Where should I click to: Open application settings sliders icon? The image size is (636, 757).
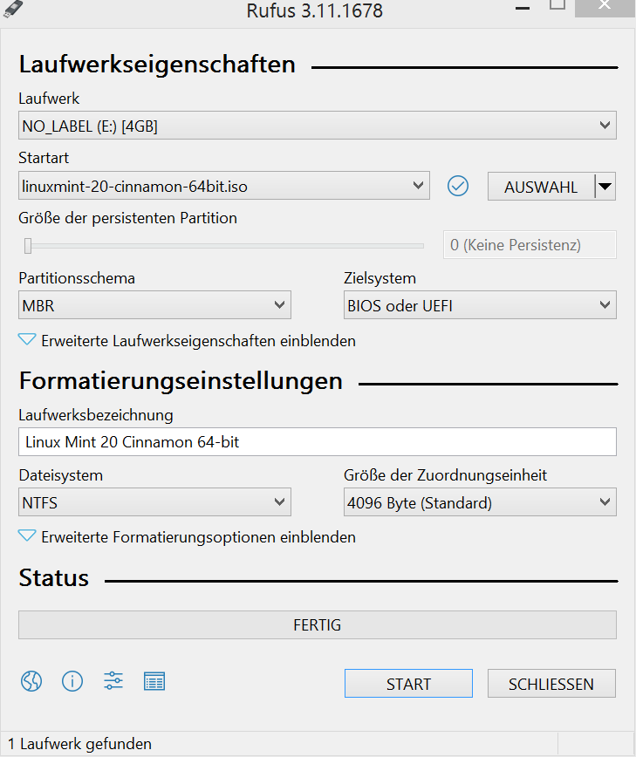113,681
